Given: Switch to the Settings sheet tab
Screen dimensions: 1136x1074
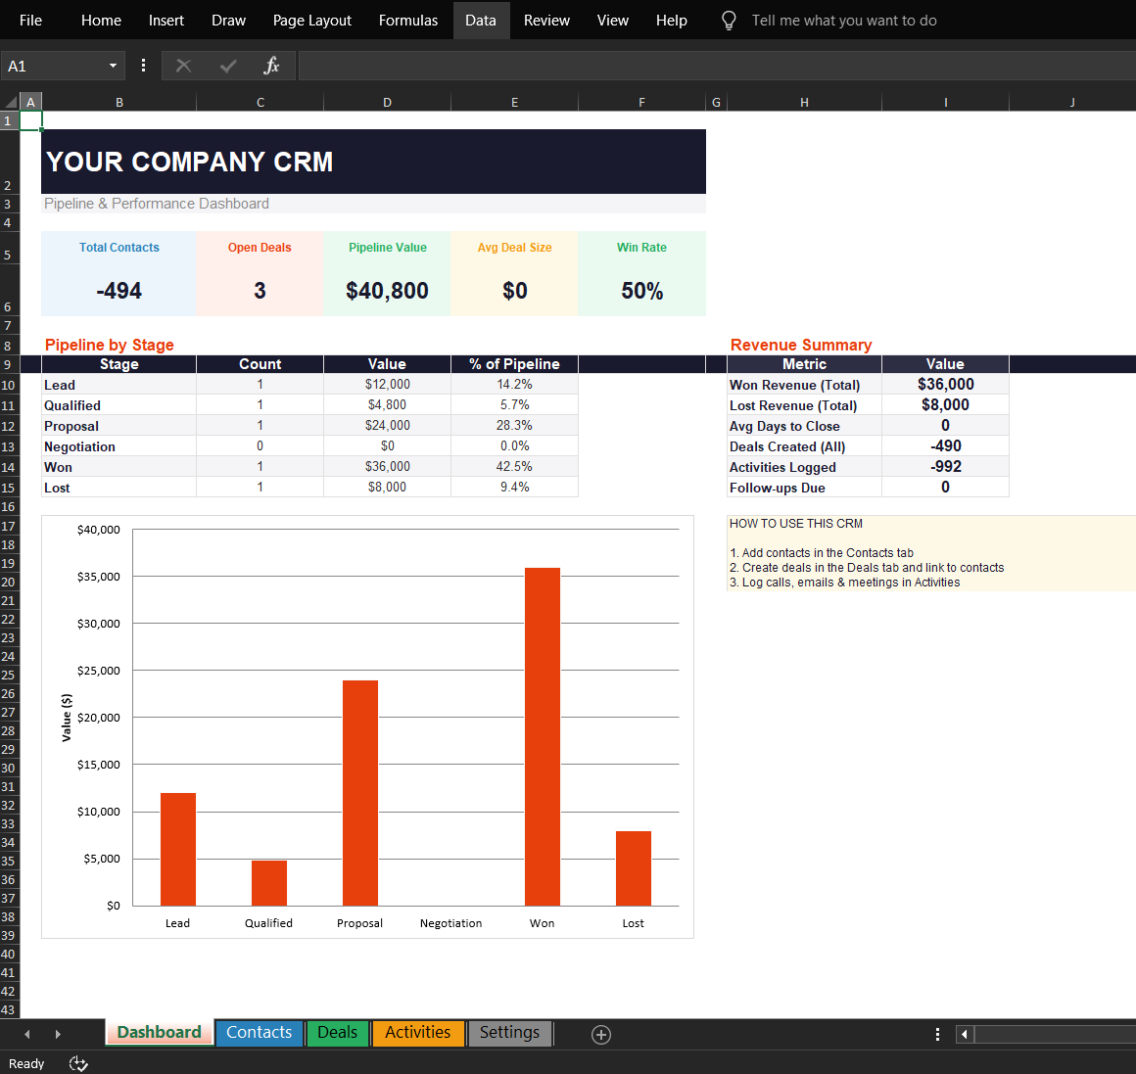Looking at the screenshot, I should click(509, 1033).
